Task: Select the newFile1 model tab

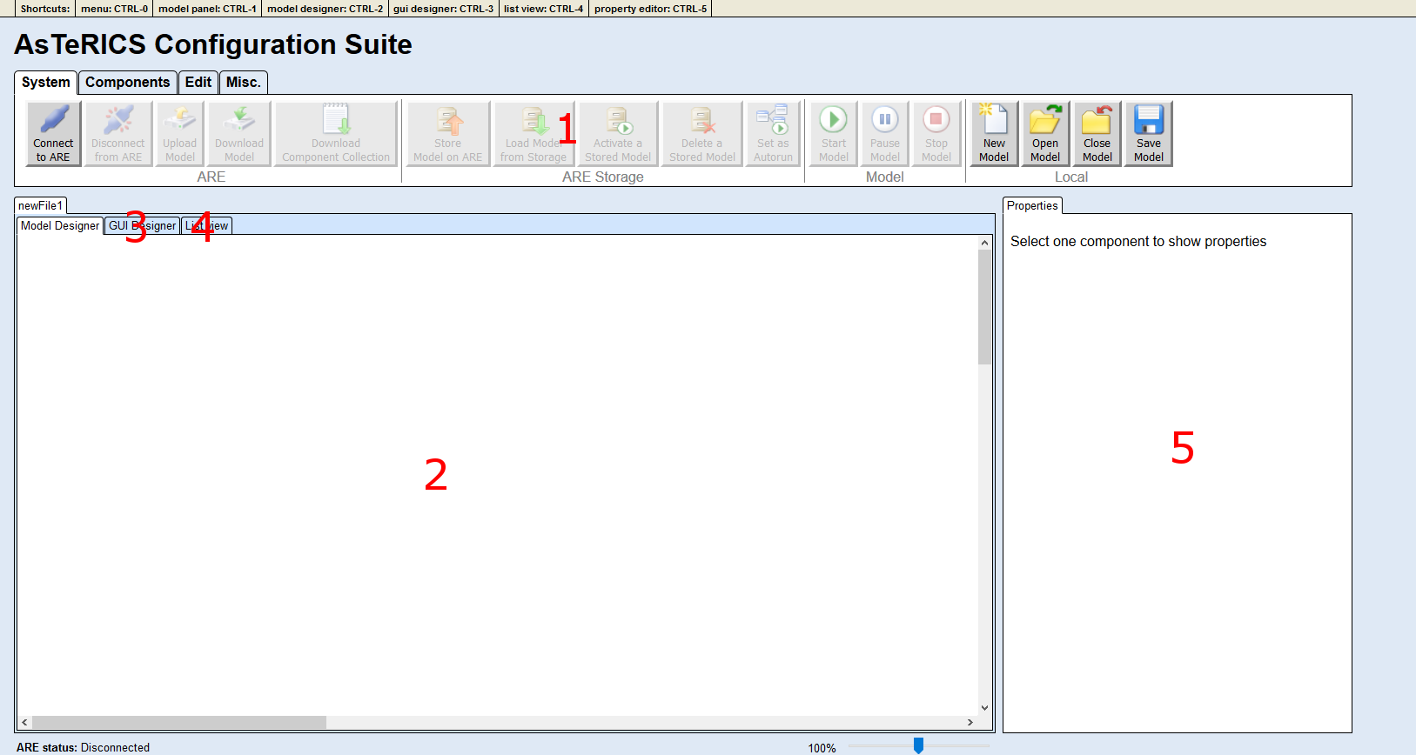Action: click(41, 205)
